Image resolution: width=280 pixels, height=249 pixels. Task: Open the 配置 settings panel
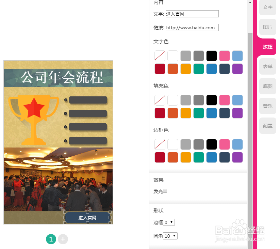[267, 125]
